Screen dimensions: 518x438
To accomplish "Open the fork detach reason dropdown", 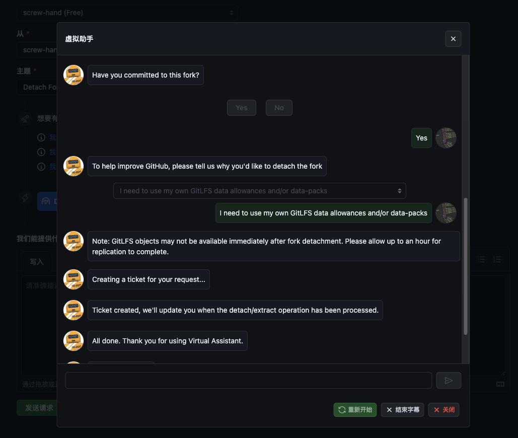I will tap(259, 191).
